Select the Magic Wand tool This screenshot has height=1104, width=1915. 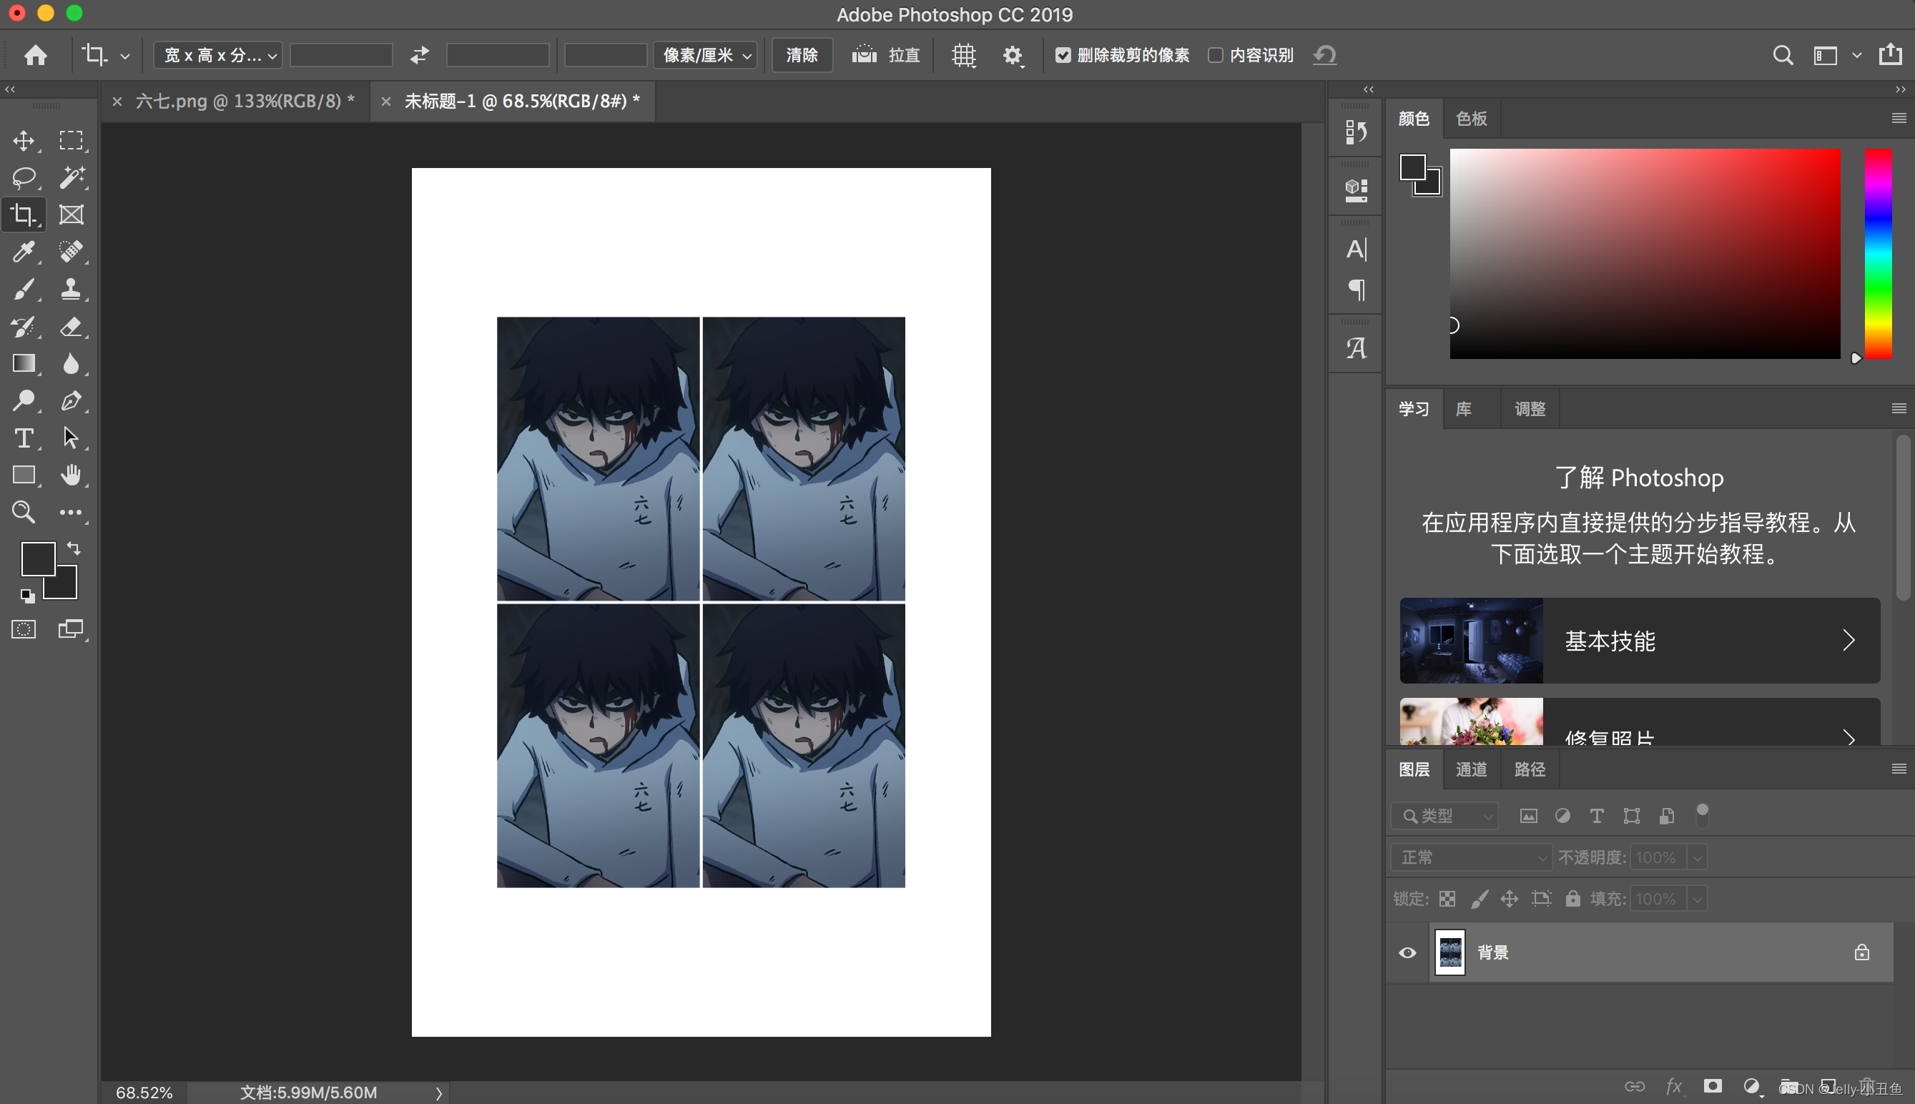point(72,177)
